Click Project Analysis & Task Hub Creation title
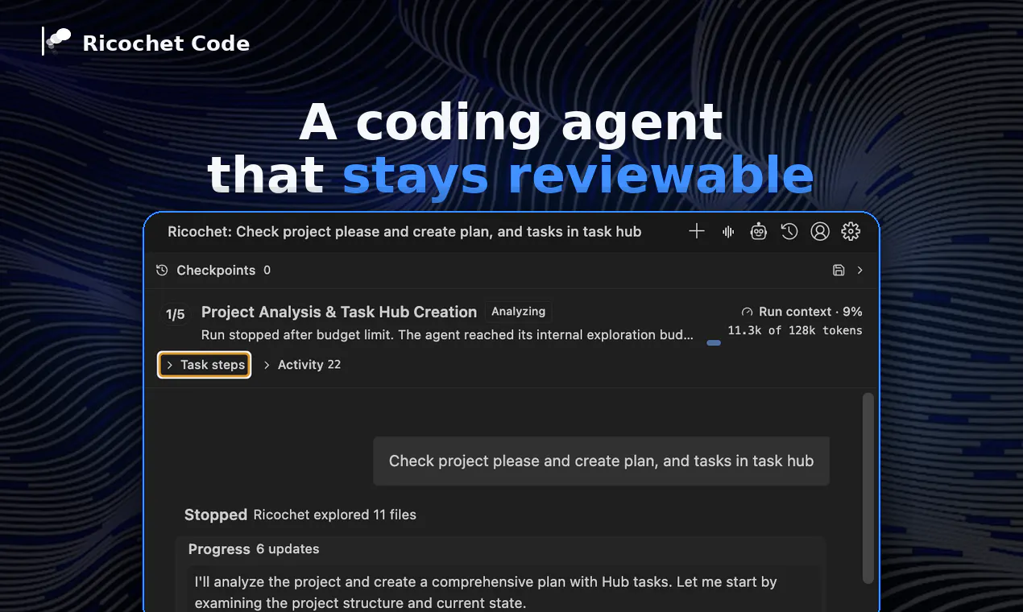This screenshot has width=1023, height=612. tap(339, 312)
